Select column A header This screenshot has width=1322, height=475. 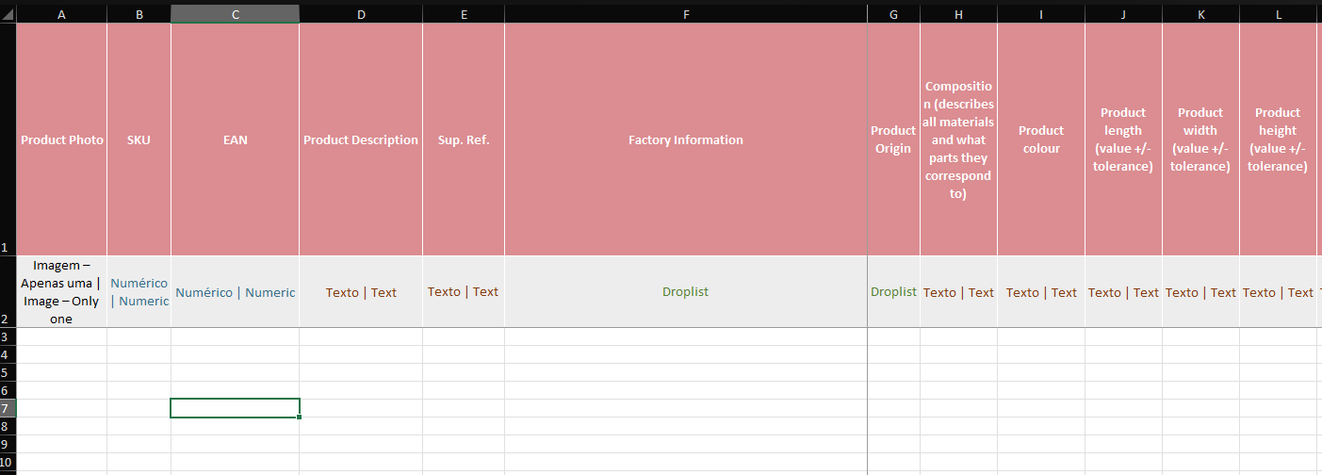click(x=61, y=14)
